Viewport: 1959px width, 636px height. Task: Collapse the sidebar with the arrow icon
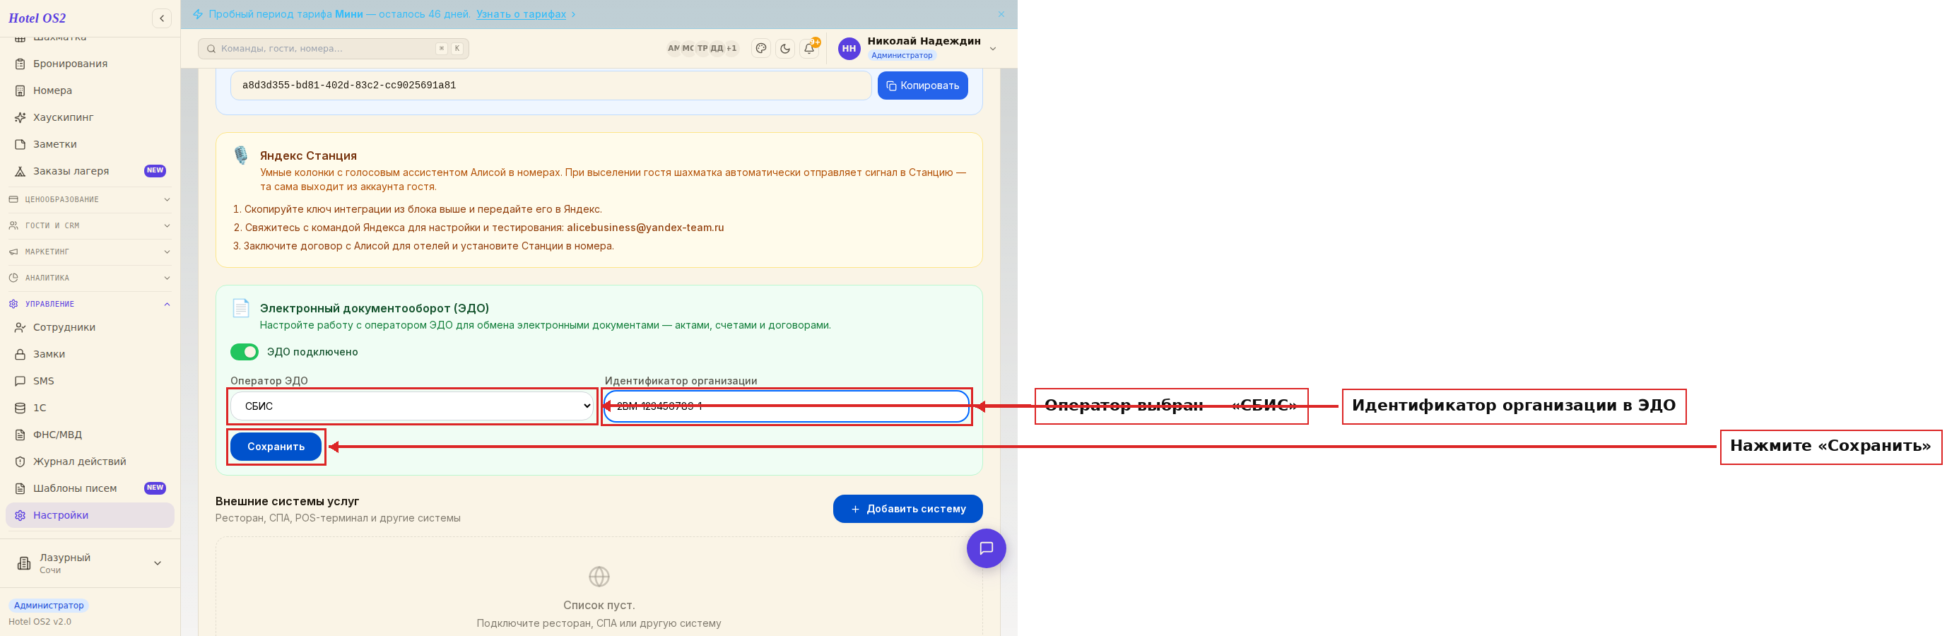click(162, 18)
